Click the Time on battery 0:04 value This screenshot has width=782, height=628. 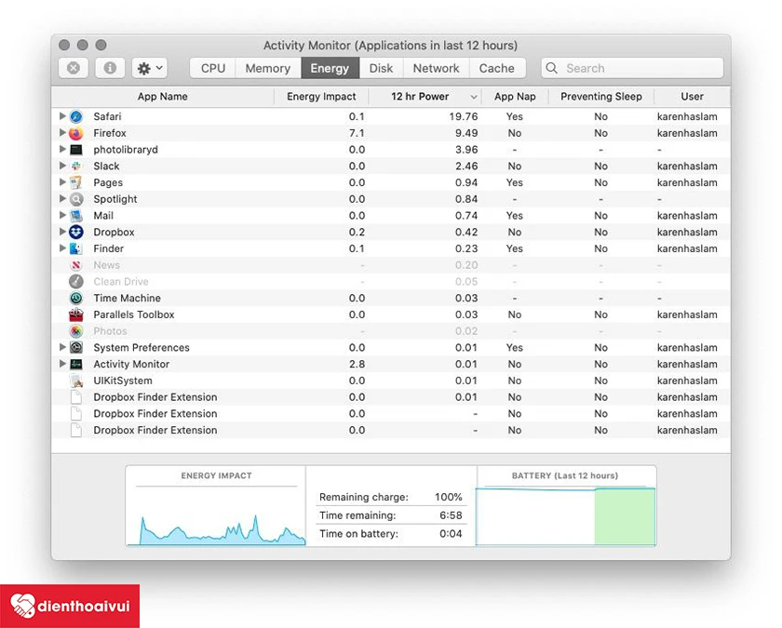(451, 534)
